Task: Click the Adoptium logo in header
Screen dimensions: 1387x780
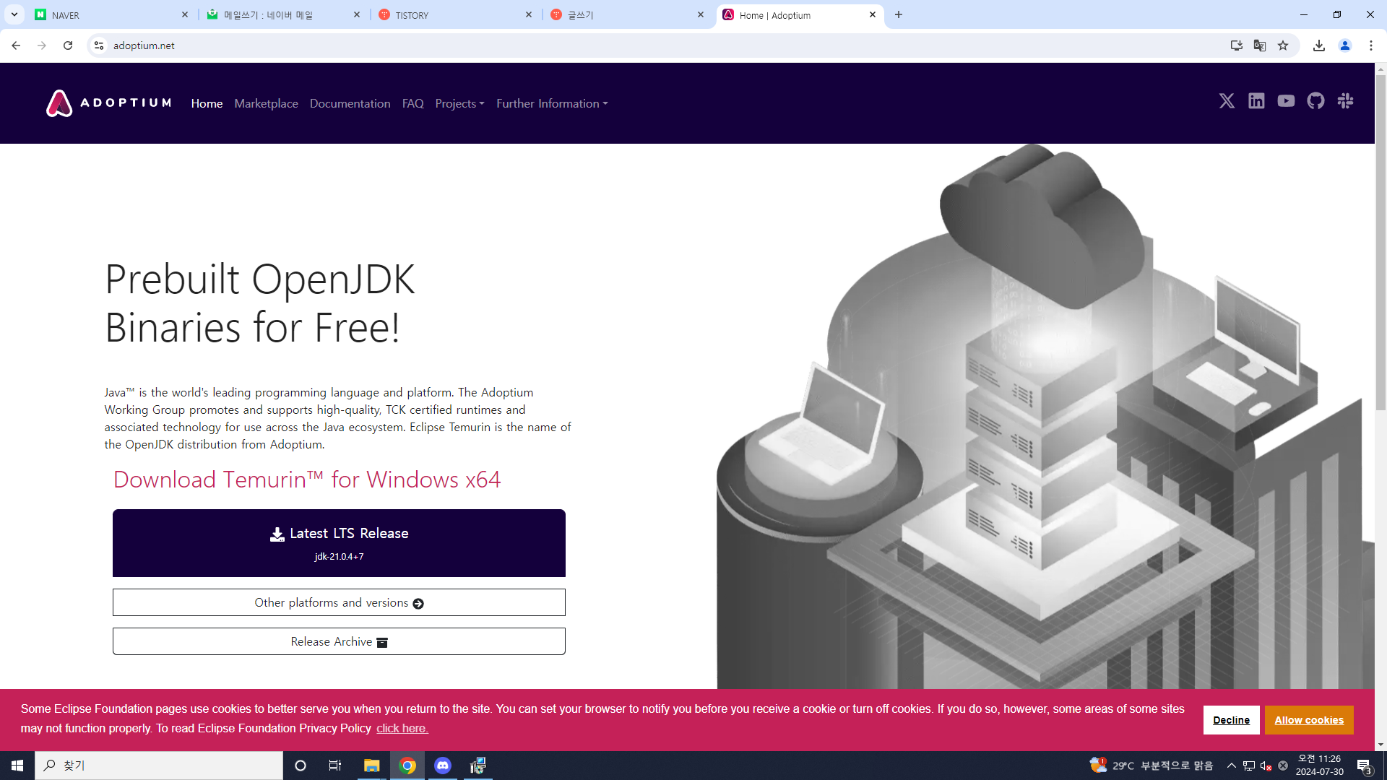Action: (109, 103)
